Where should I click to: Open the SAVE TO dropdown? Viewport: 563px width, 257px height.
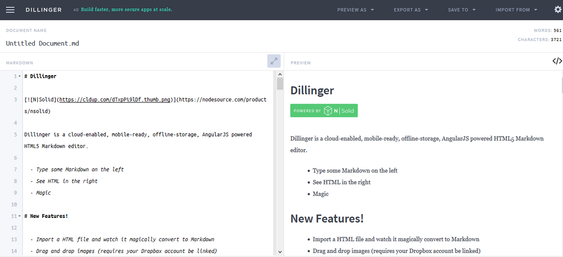pos(461,10)
